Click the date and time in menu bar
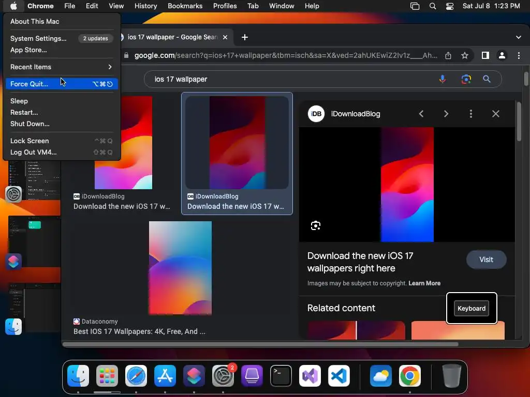This screenshot has width=530, height=397. pos(491,6)
